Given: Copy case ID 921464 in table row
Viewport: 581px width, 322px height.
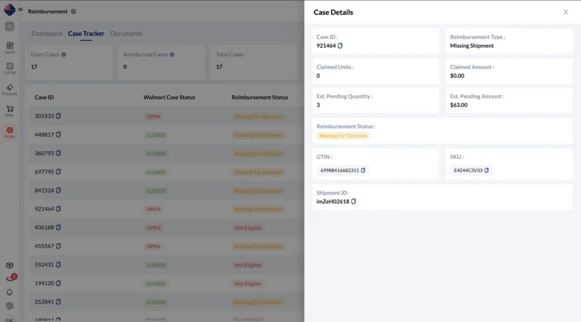Looking at the screenshot, I should coord(58,209).
